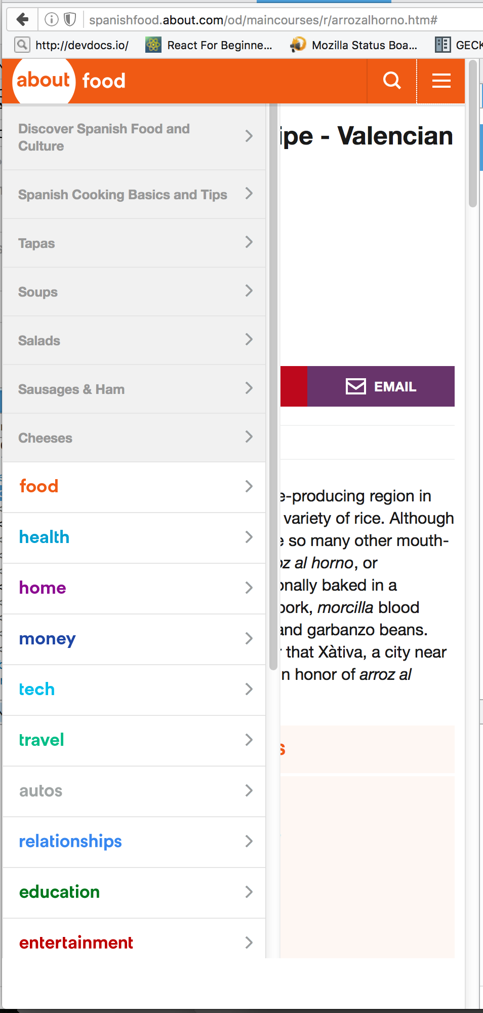Click the browser address bar URL

[263, 20]
